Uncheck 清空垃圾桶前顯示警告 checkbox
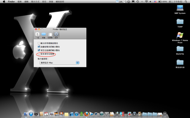 point(39,50)
